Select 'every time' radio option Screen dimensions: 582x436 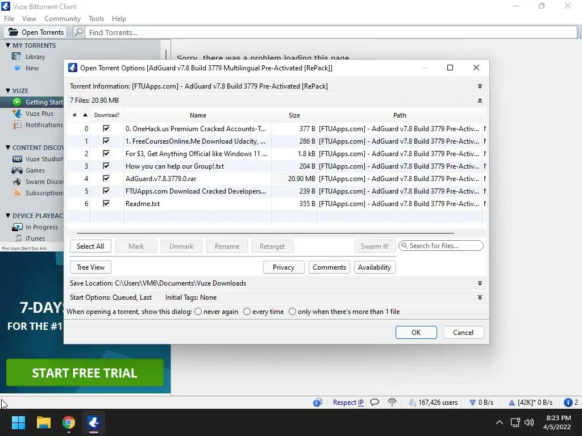pyautogui.click(x=247, y=312)
